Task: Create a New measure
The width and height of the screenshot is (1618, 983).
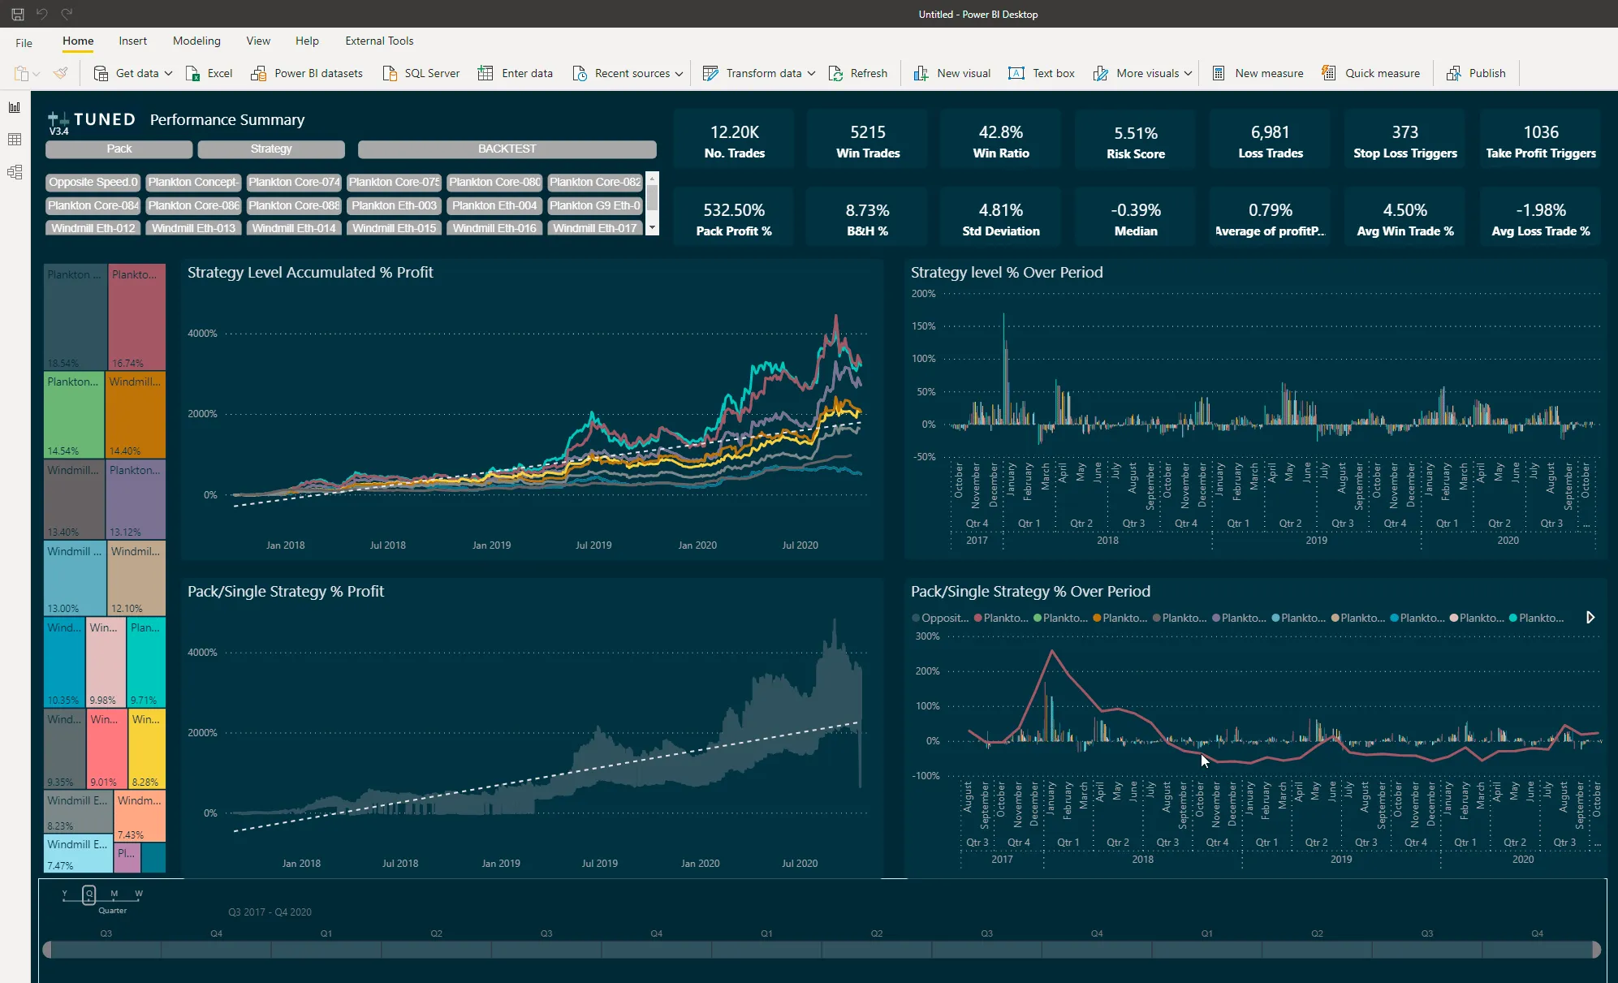Action: [1258, 73]
